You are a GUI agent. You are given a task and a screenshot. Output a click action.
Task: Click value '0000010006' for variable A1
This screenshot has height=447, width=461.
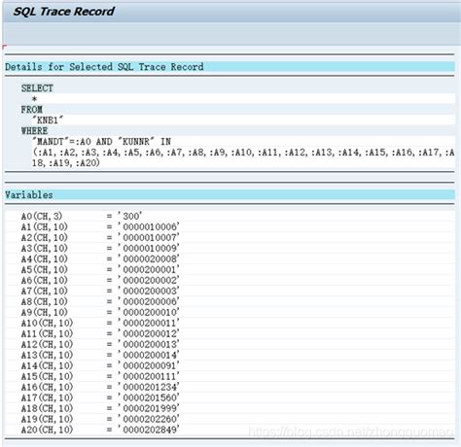[149, 226]
